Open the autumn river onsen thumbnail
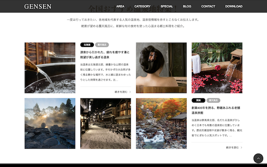The image size is (267, 167). coord(161,123)
